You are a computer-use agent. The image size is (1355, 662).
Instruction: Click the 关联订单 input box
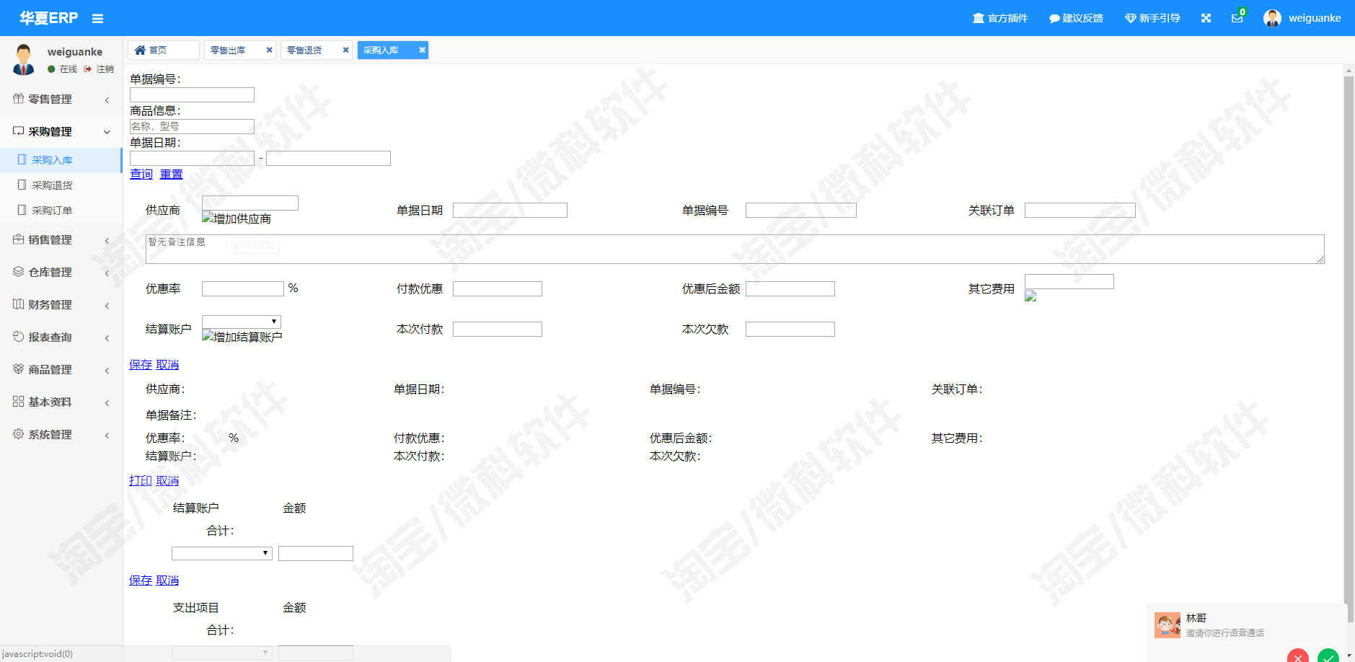click(x=1080, y=210)
